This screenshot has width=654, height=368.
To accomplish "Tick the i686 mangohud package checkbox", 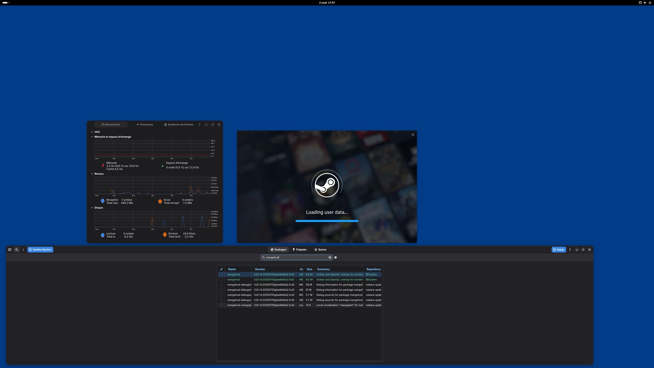I will pyautogui.click(x=221, y=279).
